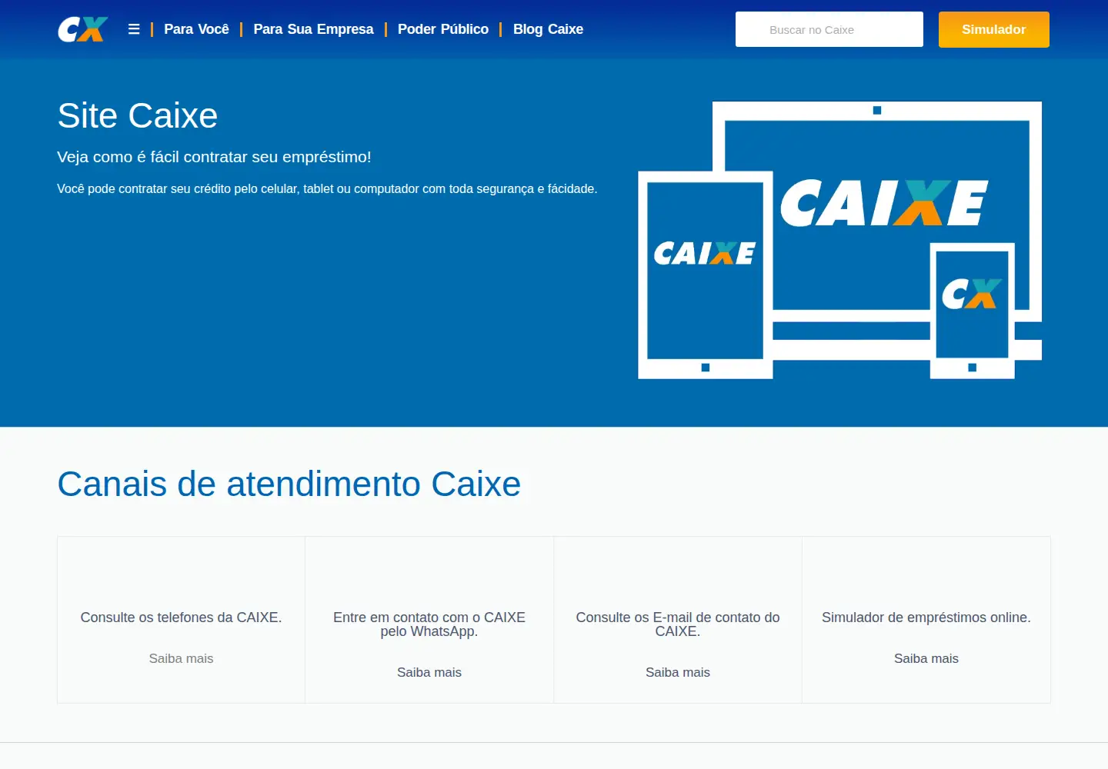Screen dimensions: 1108x769
Task: Click 'Simulador de empréstimos online.' text
Action: (926, 618)
